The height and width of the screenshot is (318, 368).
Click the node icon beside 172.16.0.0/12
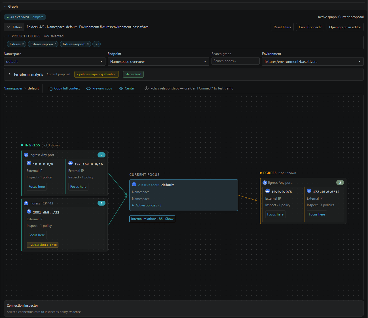pyautogui.click(x=309, y=191)
